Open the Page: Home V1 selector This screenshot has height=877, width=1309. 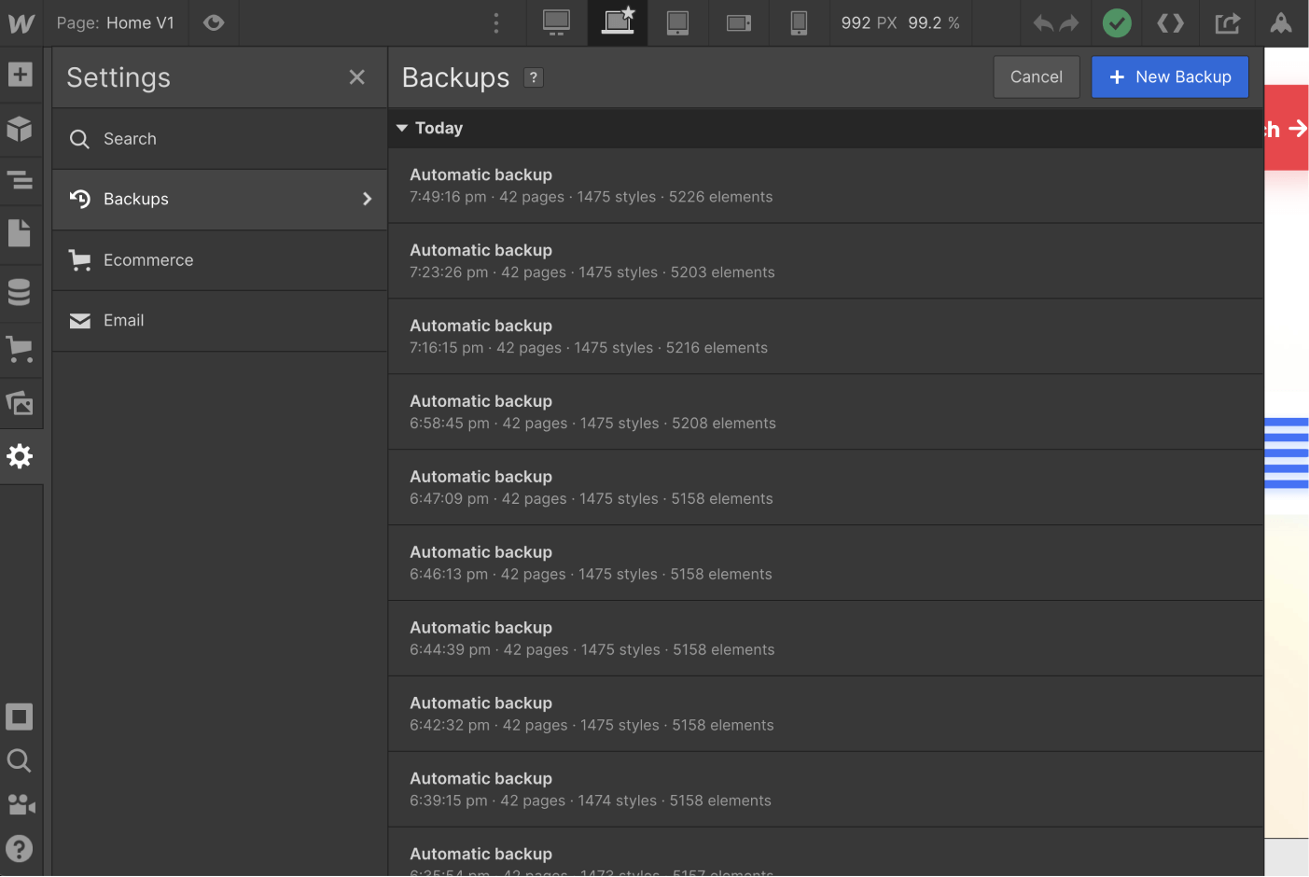(x=116, y=23)
